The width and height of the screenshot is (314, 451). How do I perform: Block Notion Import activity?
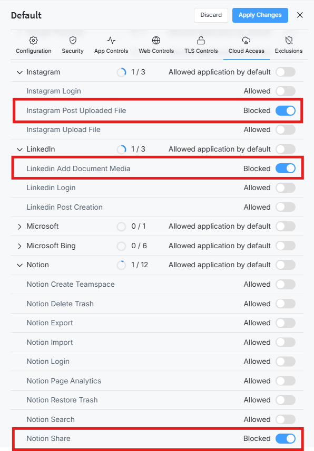point(286,342)
